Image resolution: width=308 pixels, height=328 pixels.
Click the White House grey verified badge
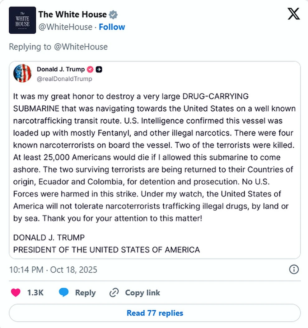pos(113,14)
